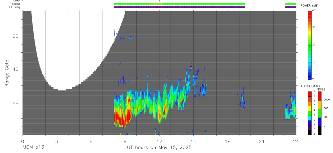Click the "Noise" row label at top left
333x153 pixels.
tap(16, 4)
